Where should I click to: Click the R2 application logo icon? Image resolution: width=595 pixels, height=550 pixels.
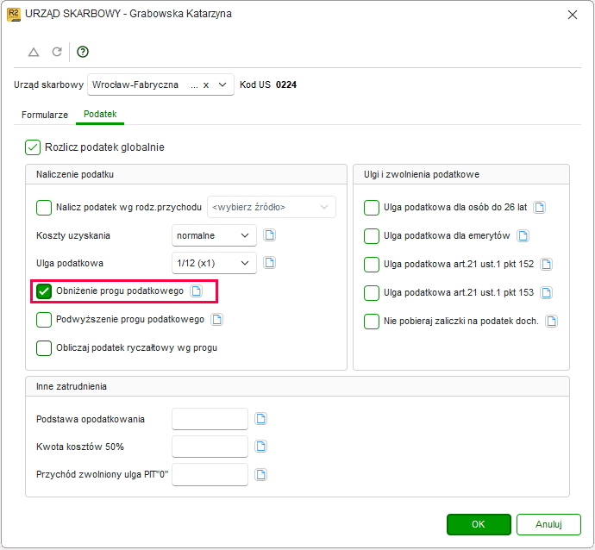point(14,14)
